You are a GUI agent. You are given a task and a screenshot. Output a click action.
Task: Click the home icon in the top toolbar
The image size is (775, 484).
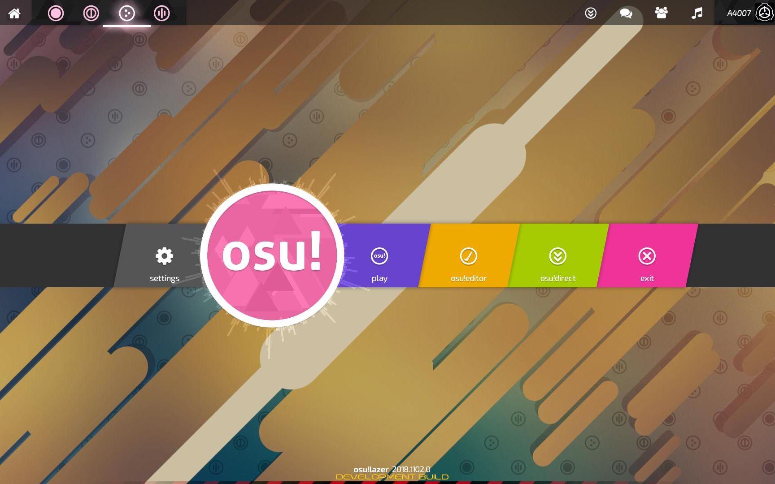(15, 13)
